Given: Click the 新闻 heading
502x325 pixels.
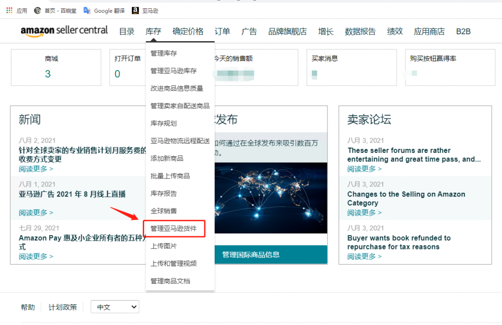Looking at the screenshot, I should click(30, 120).
